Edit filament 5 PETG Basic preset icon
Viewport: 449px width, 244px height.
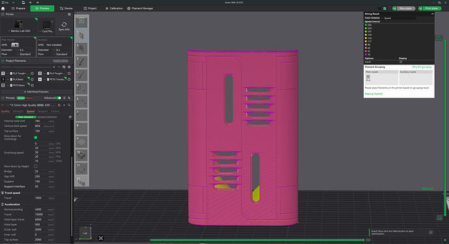click(x=32, y=85)
